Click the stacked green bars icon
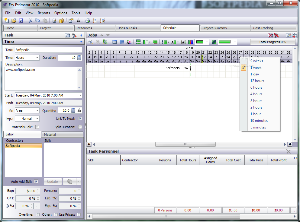The width and height of the screenshot is (300, 222). pyautogui.click(x=138, y=42)
